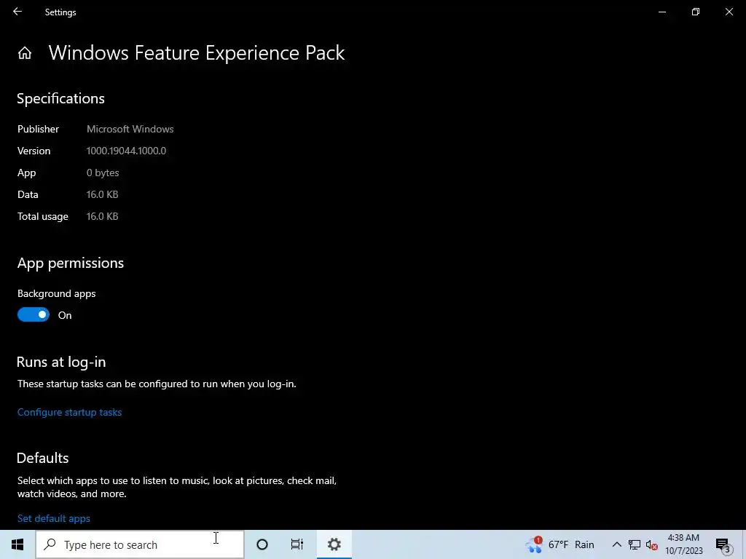Screen dimensions: 746x559
Task: Click the Type here to search box
Action: coord(140,544)
